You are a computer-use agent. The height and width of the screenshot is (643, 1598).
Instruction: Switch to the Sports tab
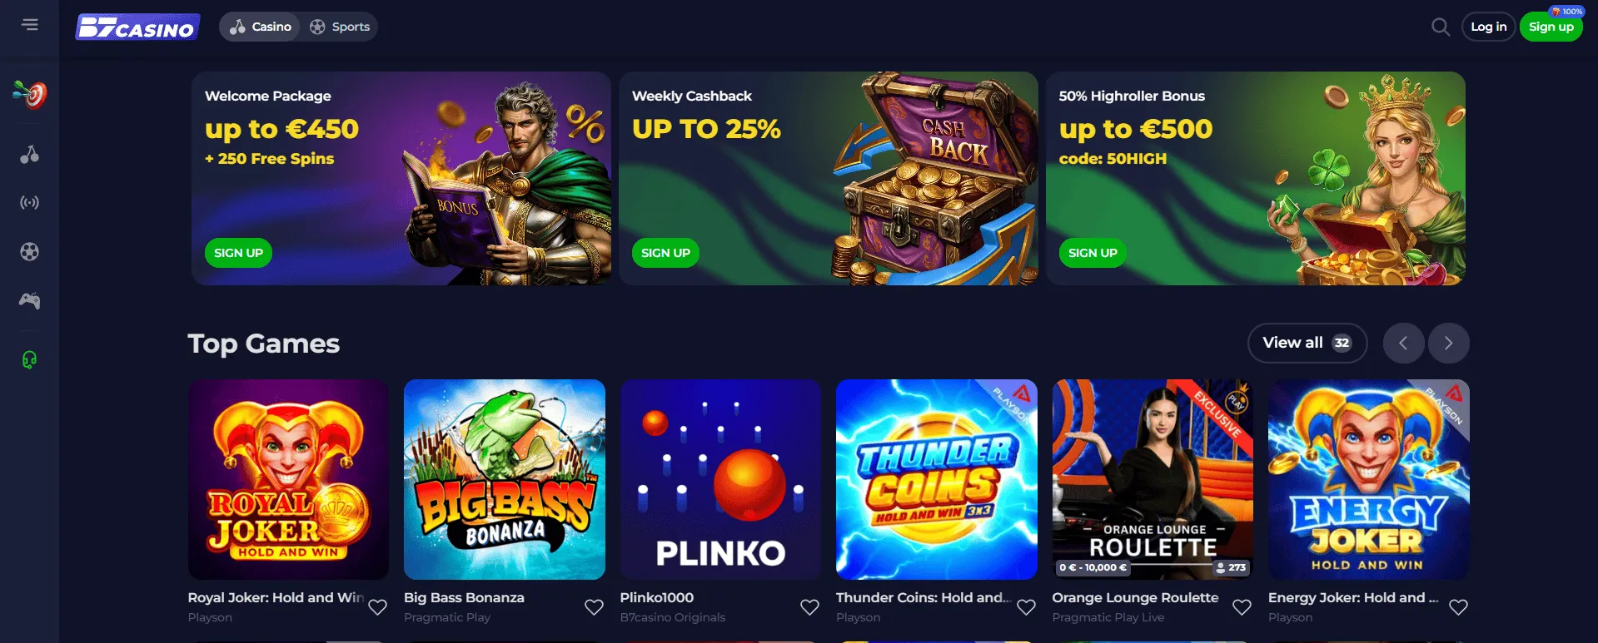pyautogui.click(x=340, y=27)
